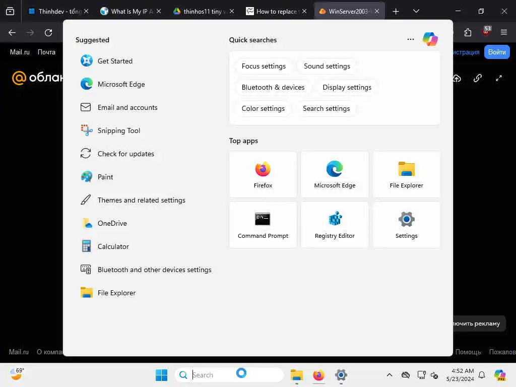Open a new browser tab
Viewport: 516px width, 387px height.
396,12
